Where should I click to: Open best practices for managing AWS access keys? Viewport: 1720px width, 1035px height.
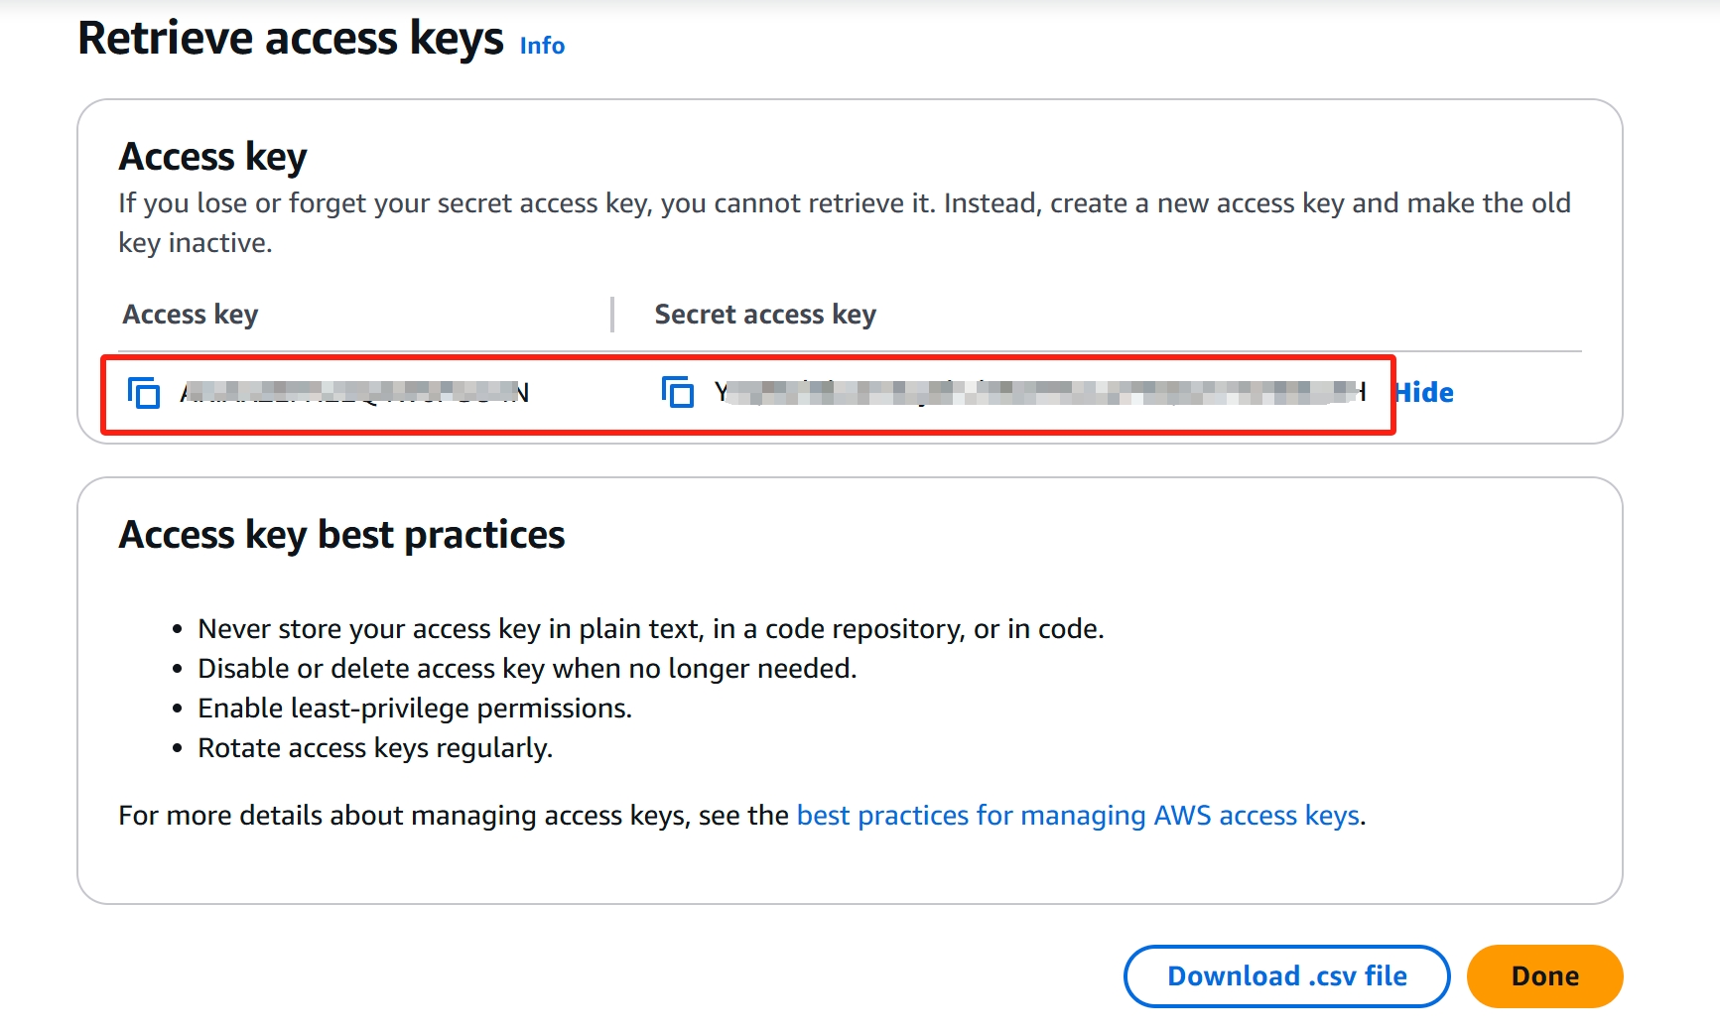coord(1078,816)
